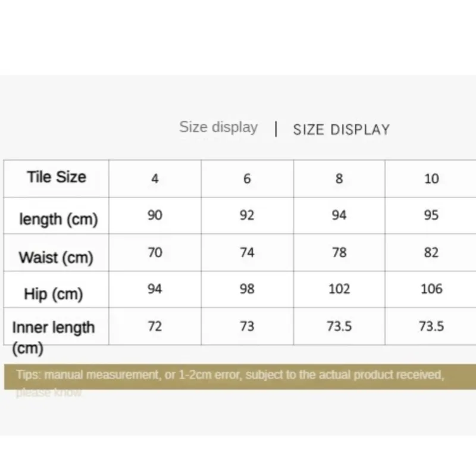Click the gold tips banner about measurement
The image size is (476, 476).
[x=240, y=377]
